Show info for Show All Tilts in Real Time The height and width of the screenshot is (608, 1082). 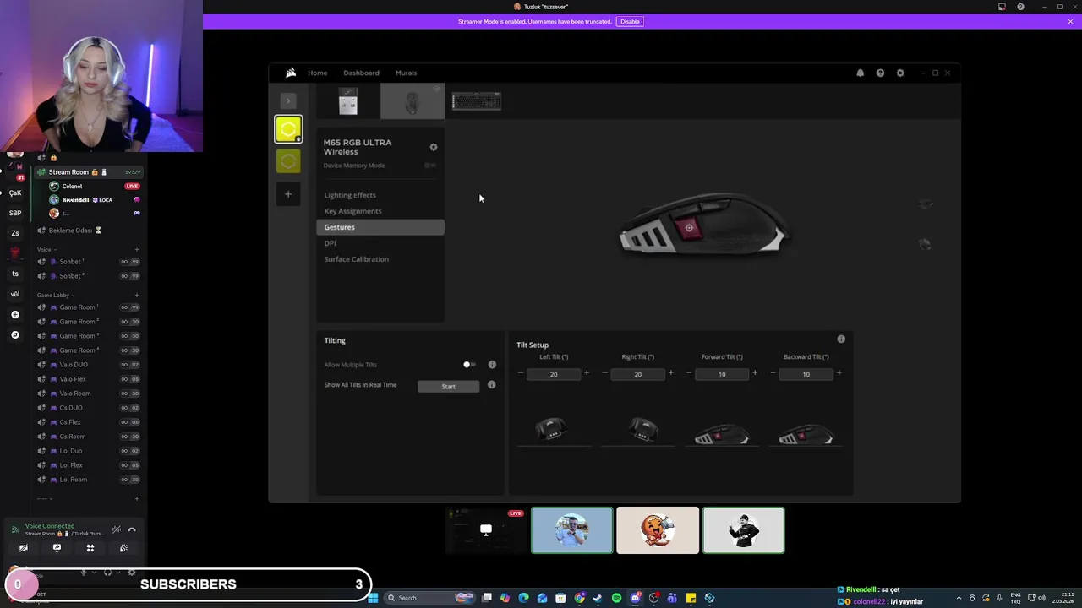point(492,385)
